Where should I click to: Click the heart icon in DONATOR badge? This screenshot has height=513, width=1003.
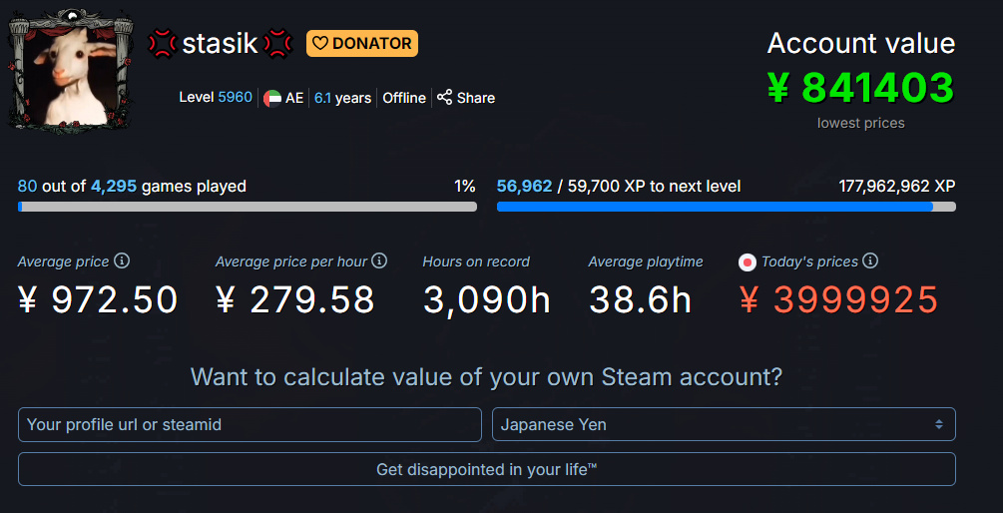pyautogui.click(x=320, y=44)
